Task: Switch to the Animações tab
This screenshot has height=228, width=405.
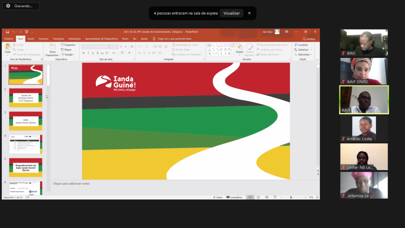Action: click(74, 39)
